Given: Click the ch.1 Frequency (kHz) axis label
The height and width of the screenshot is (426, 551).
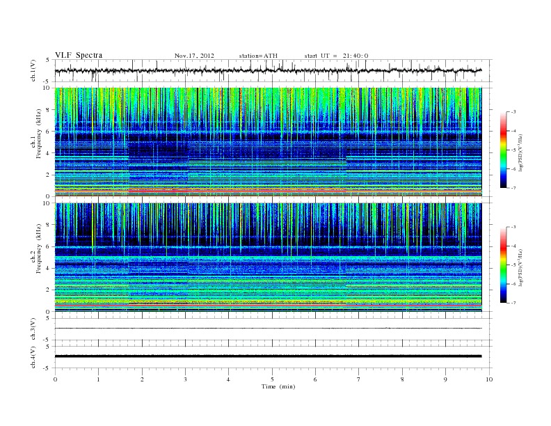Looking at the screenshot, I should click(x=36, y=134).
